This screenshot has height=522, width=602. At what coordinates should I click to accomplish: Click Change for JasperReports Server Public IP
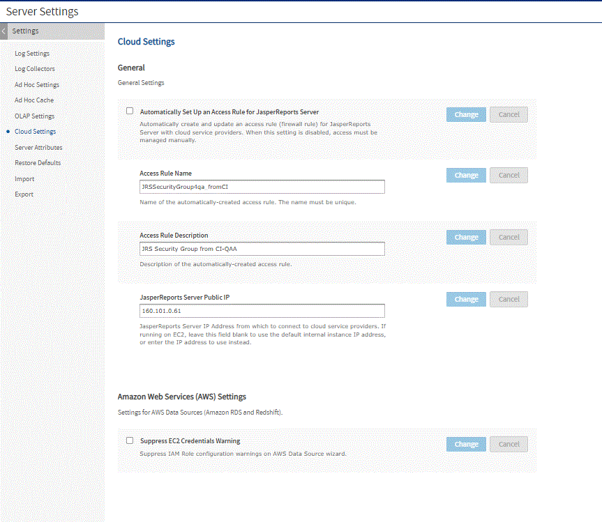click(466, 299)
